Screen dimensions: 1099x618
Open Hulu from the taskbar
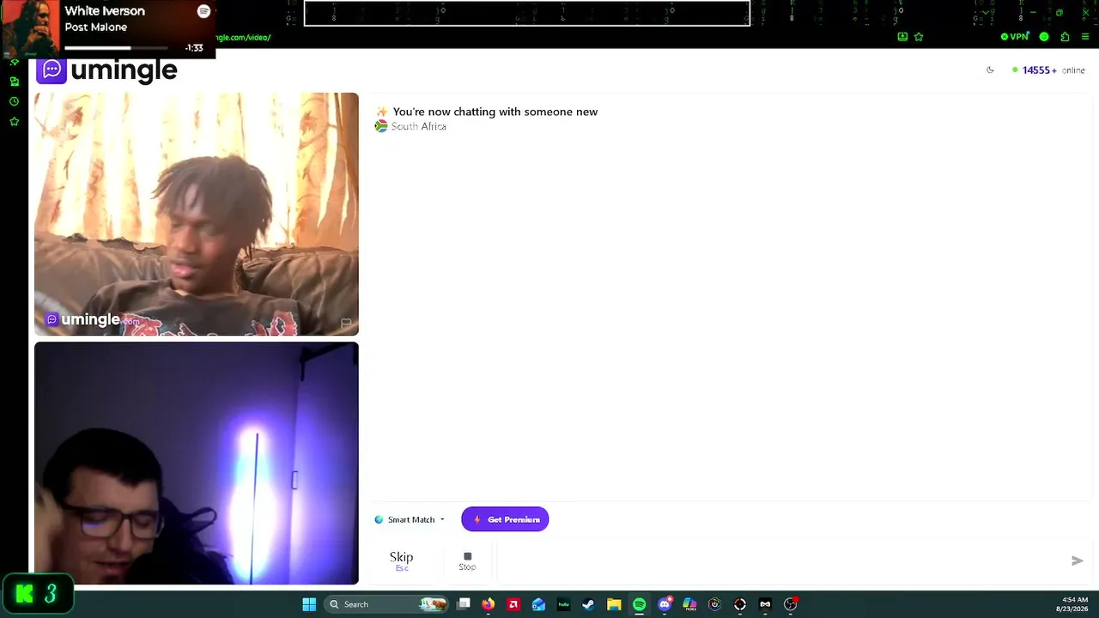click(564, 604)
